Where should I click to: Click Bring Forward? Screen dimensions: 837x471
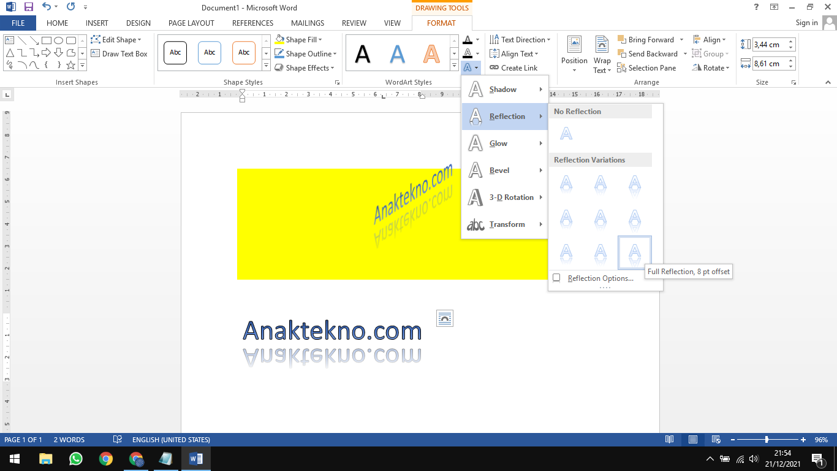point(645,40)
